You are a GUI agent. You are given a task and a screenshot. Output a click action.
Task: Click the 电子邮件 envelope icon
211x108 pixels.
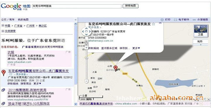175,20
